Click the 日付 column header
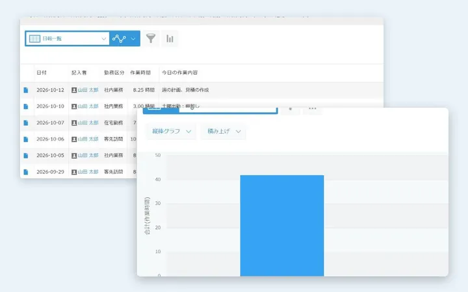The height and width of the screenshot is (292, 468). click(42, 73)
